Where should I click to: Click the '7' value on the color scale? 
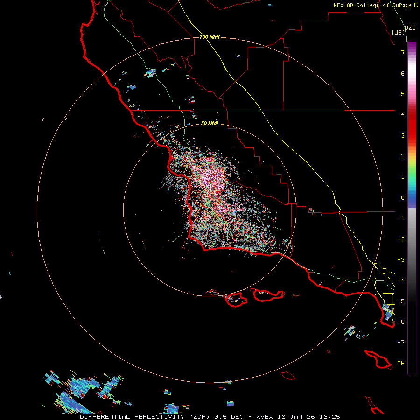[403, 52]
